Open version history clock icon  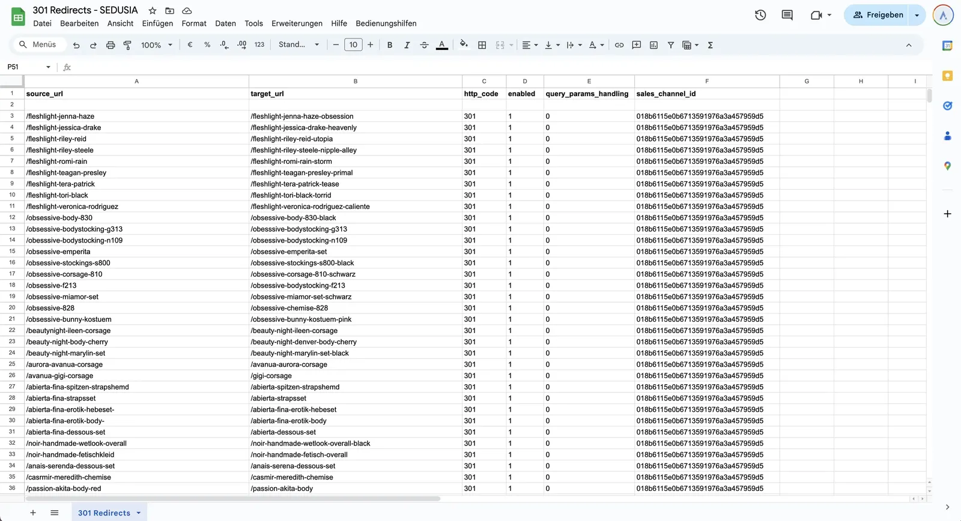(760, 15)
